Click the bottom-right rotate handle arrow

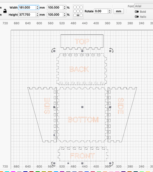click(112, 164)
